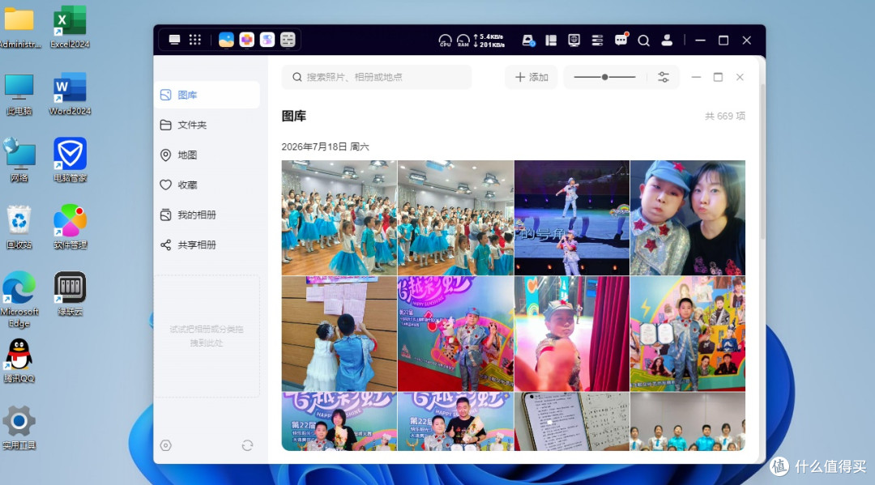The image size is (875, 485).
Task: Click the global search magnifier icon
Action: point(643,40)
